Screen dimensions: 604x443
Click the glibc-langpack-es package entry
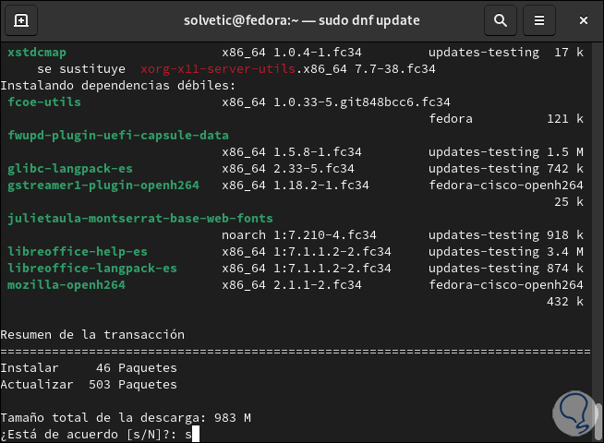pos(70,169)
